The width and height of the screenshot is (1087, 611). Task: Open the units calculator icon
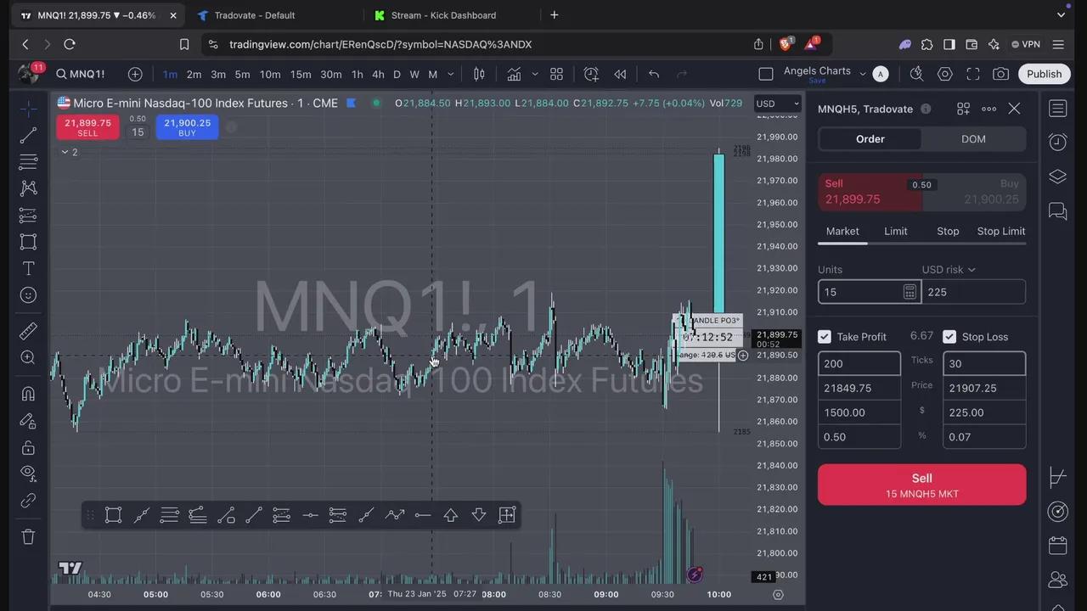coord(910,292)
